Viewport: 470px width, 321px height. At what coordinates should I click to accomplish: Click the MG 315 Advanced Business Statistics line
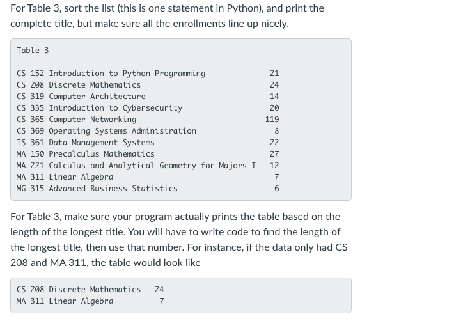pos(148,189)
